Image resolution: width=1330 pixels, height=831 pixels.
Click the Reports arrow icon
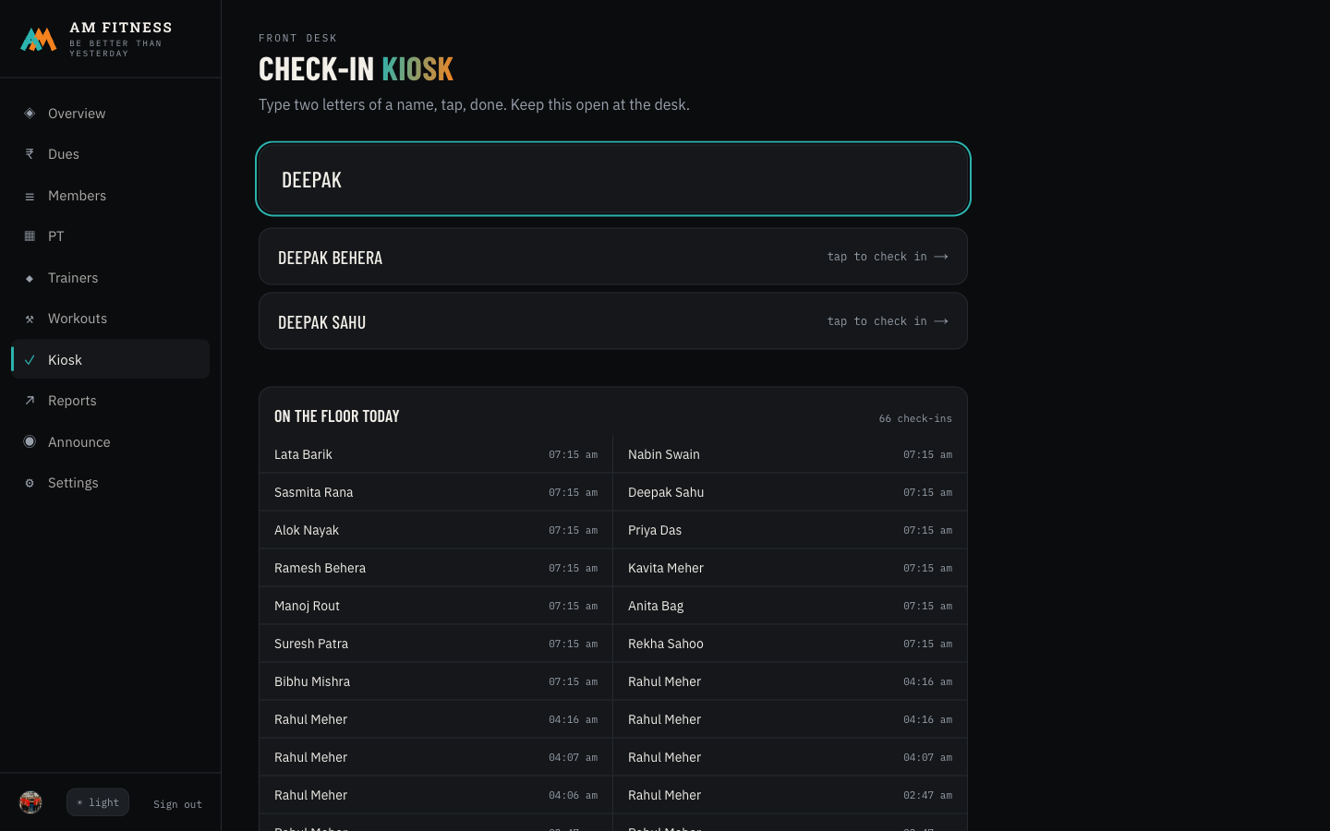[30, 401]
